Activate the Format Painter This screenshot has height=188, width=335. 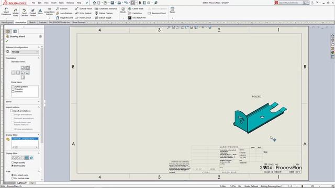coord(32,13)
